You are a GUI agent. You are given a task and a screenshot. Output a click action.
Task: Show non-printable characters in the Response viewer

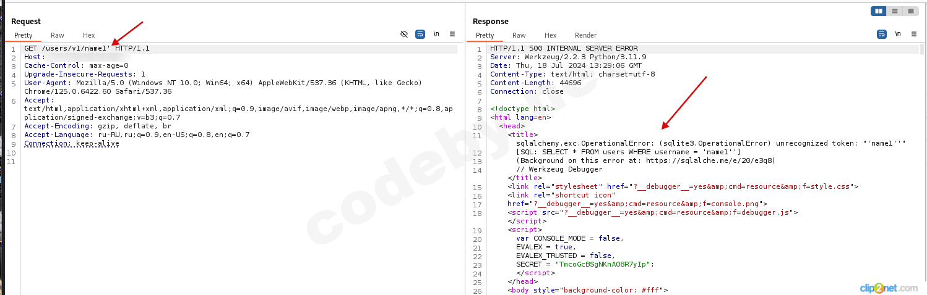point(898,35)
